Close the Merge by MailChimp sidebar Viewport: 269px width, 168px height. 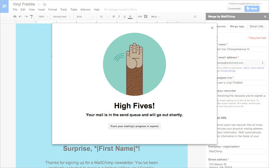[x=265, y=16]
